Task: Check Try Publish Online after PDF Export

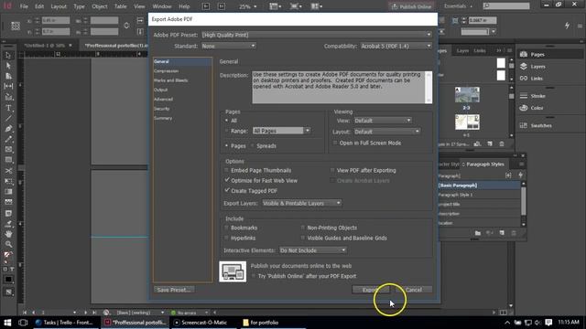Action: click(x=254, y=276)
